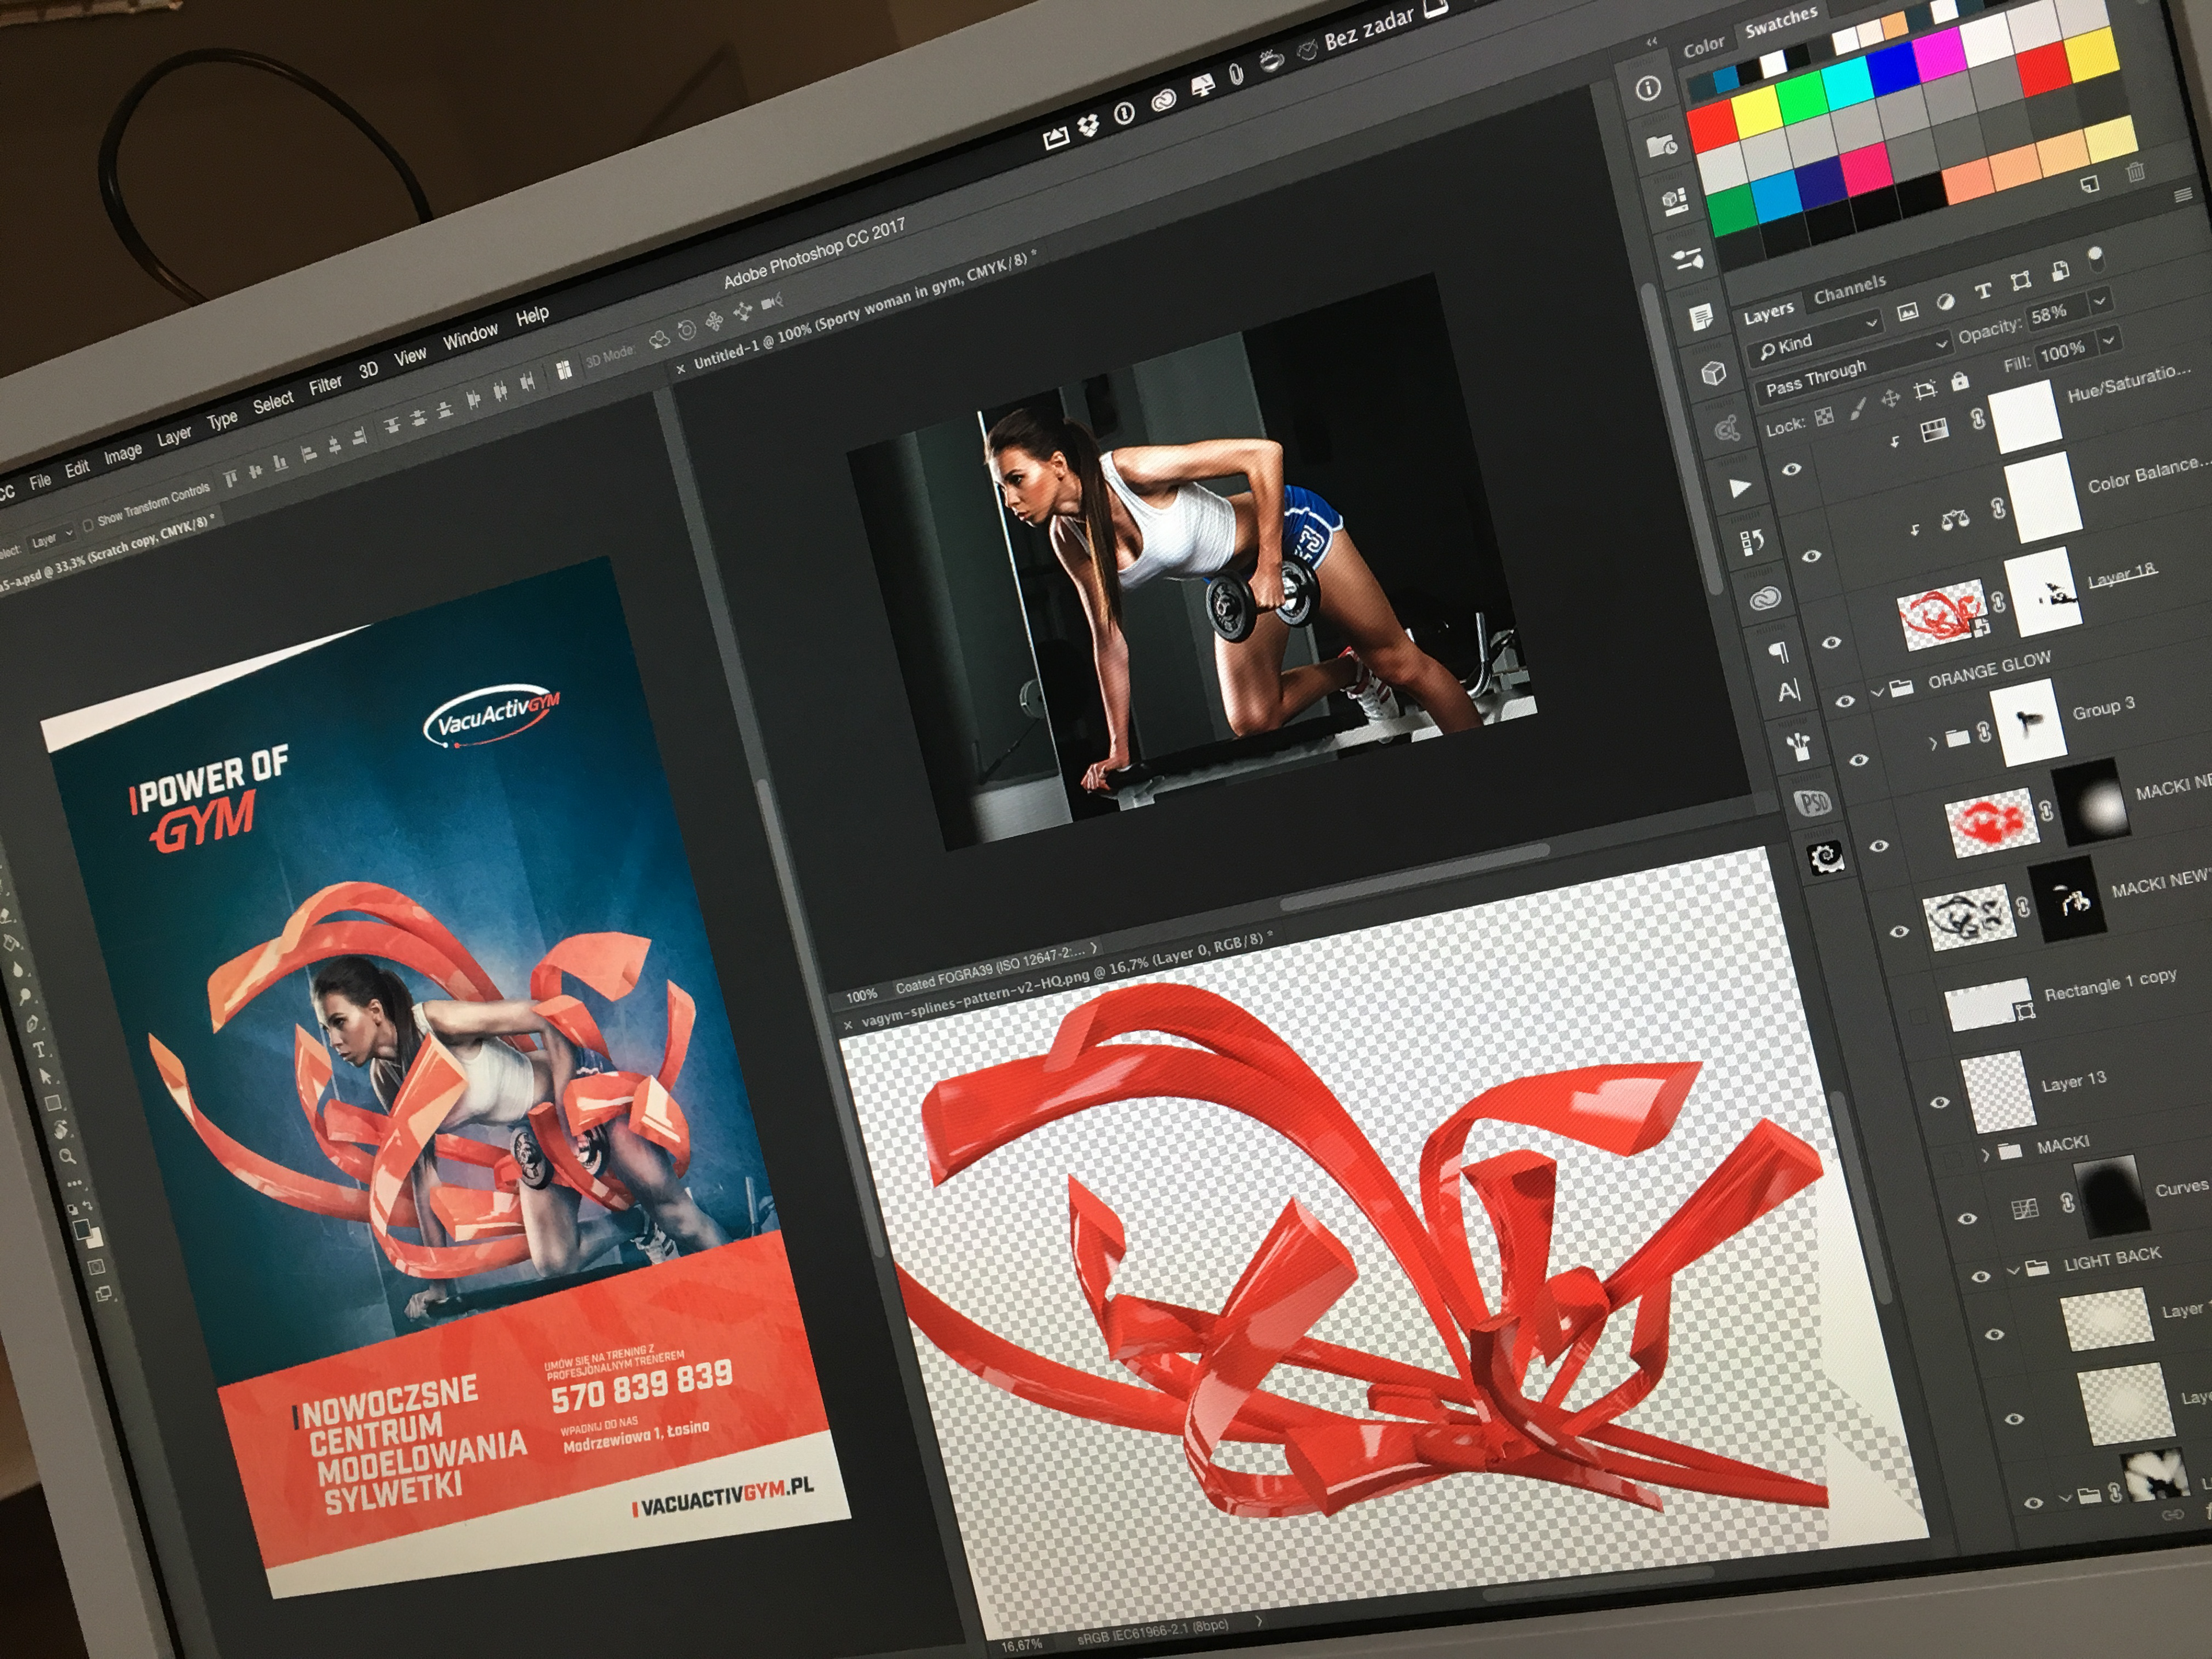The image size is (2212, 1659).
Task: Toggle visibility of Layer 13
Action: pyautogui.click(x=1939, y=1103)
